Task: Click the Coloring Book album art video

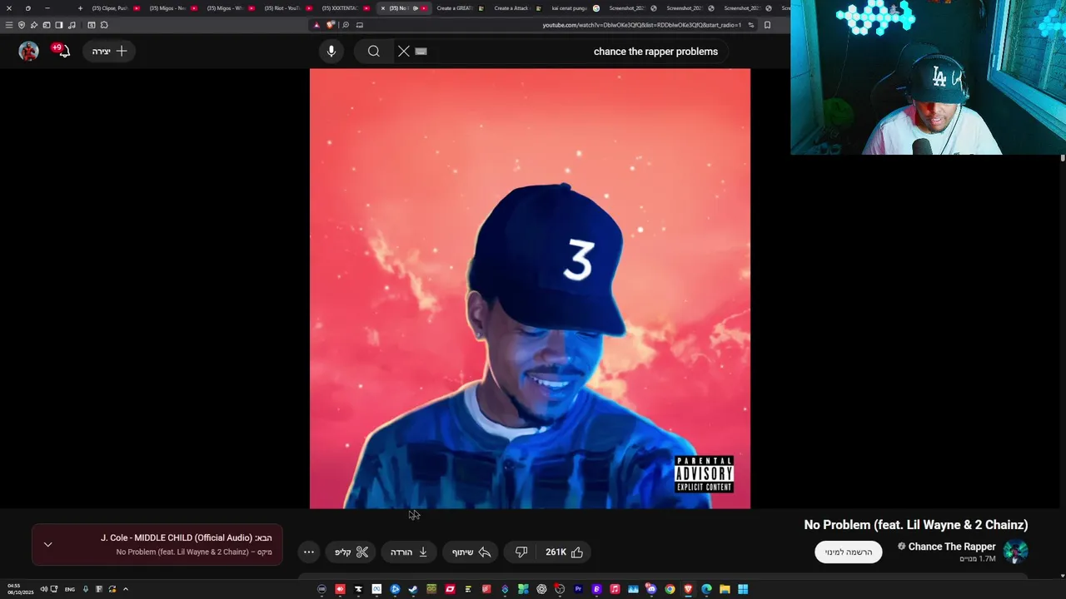Action: coord(530,289)
